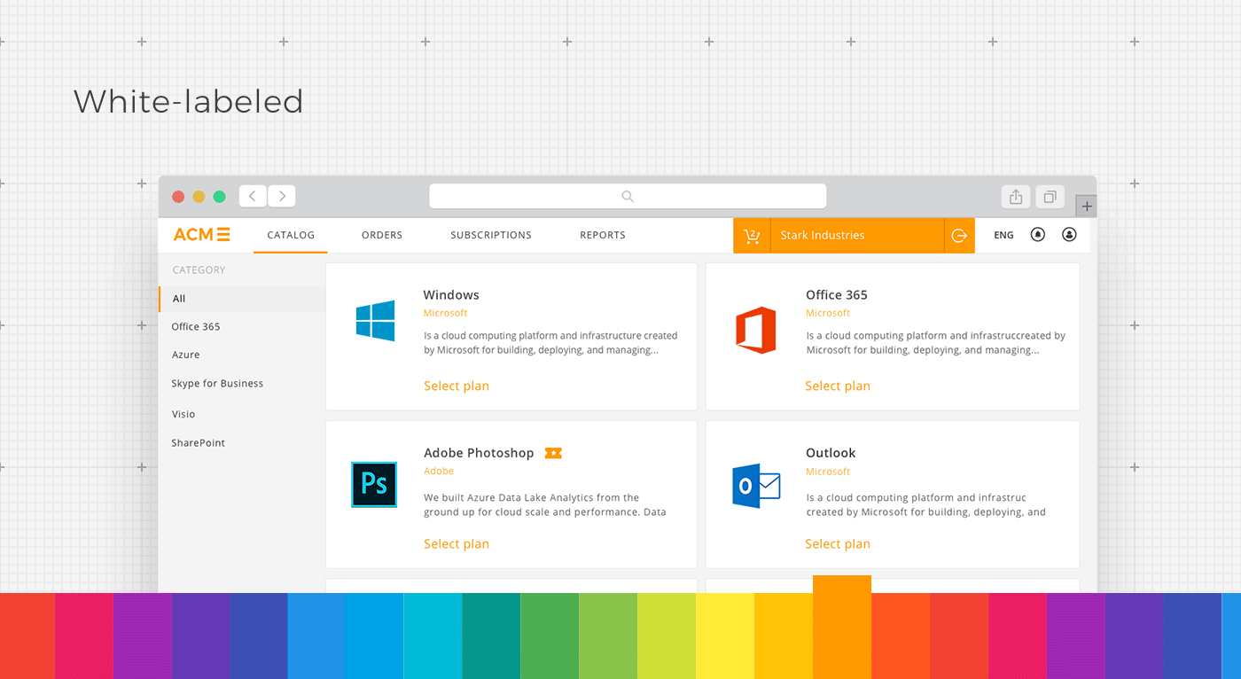Click Select plan on the Office 365 card
1241x679 pixels.
(838, 386)
